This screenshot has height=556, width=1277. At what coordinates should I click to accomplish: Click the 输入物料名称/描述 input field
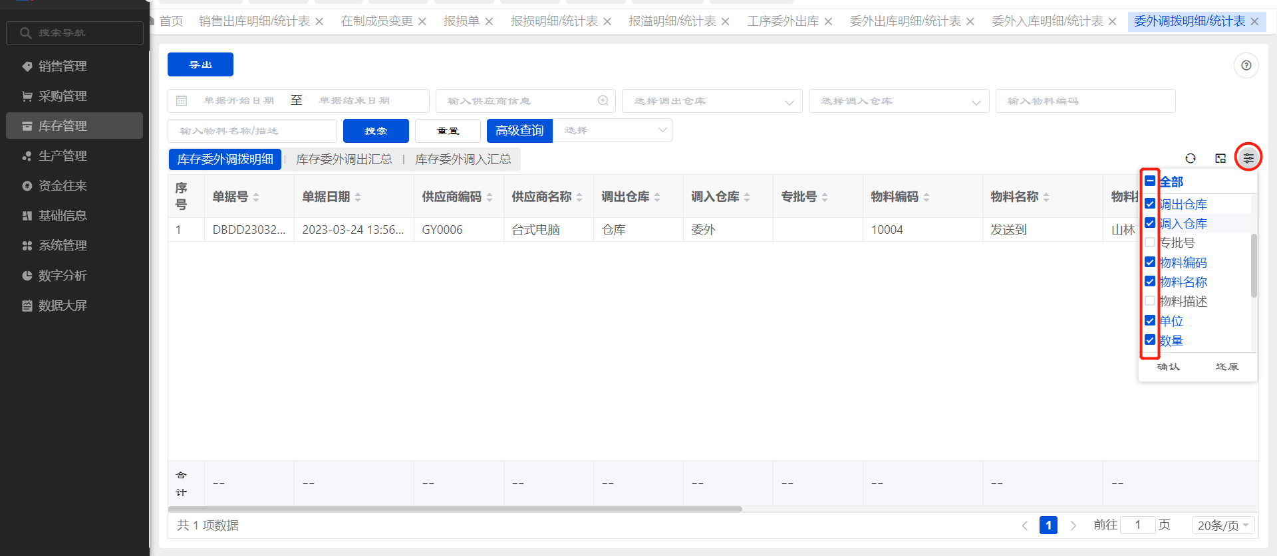click(x=252, y=131)
